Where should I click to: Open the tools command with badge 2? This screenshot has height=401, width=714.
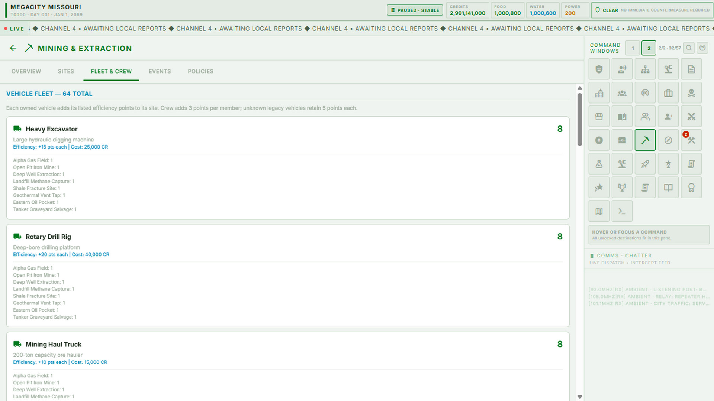691,140
